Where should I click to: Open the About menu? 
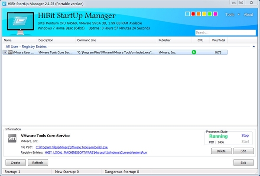[248, 15]
